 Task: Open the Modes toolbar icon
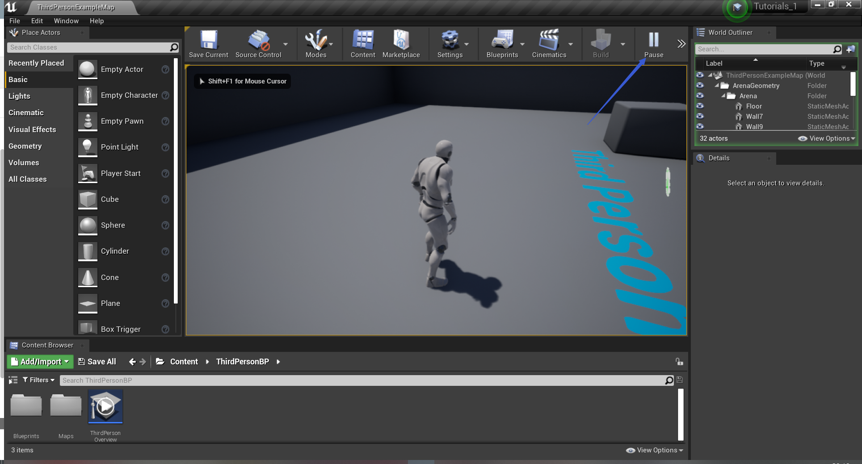pos(316,44)
